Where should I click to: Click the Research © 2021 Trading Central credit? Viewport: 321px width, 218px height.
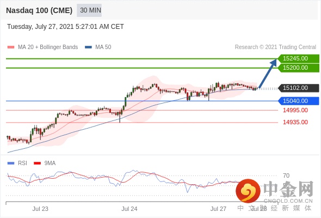[275, 47]
